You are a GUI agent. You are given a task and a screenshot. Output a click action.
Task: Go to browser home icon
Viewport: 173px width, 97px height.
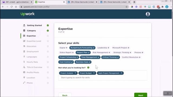pyautogui.click(x=16, y=7)
